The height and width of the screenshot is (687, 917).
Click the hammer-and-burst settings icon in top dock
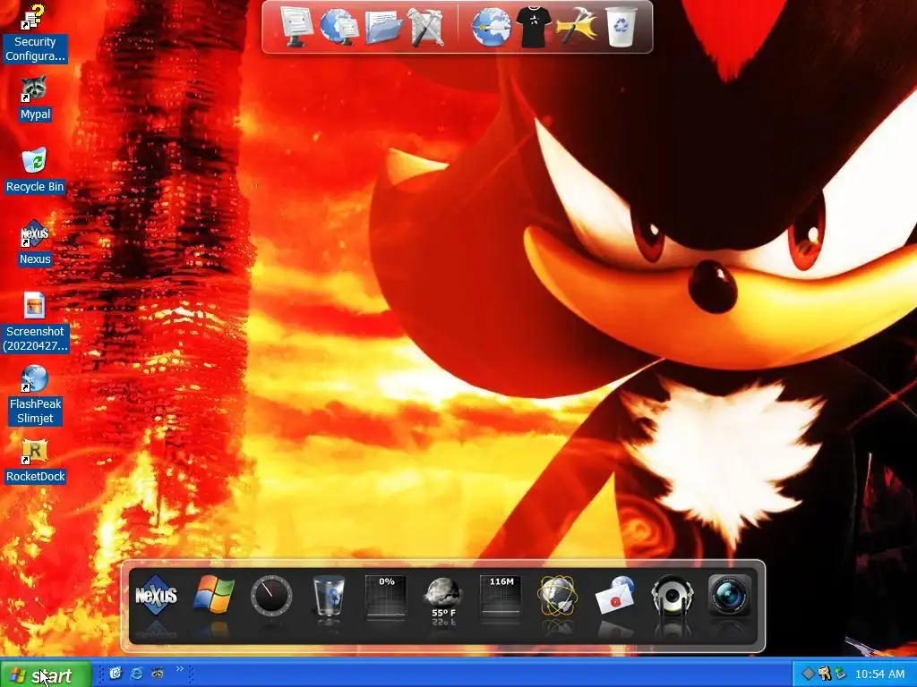(x=577, y=26)
